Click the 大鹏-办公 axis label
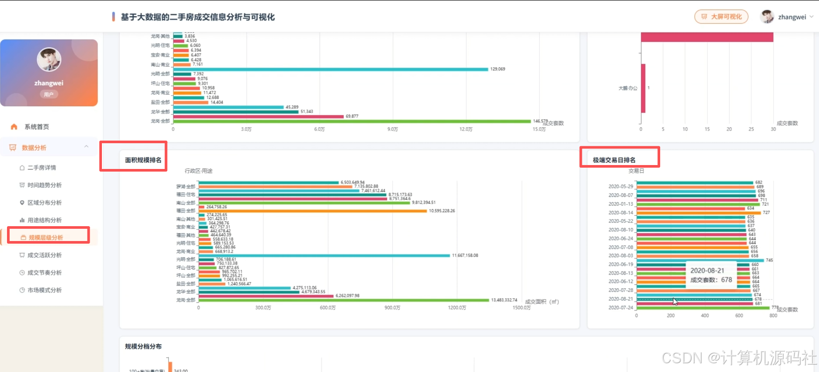This screenshot has height=372, width=819. tap(628, 88)
